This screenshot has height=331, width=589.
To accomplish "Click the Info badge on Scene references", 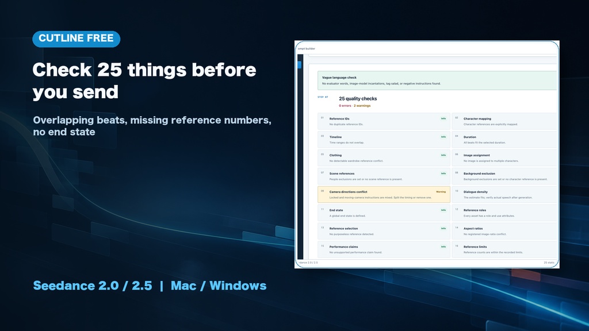I will pyautogui.click(x=443, y=174).
